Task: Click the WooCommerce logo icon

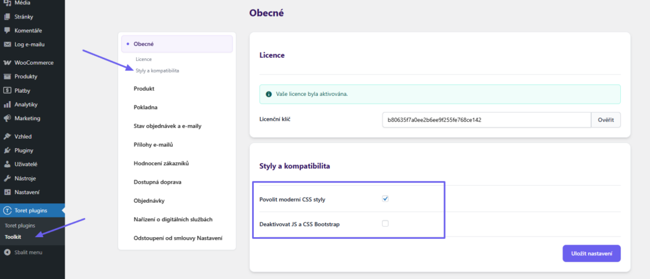Action: (7, 63)
